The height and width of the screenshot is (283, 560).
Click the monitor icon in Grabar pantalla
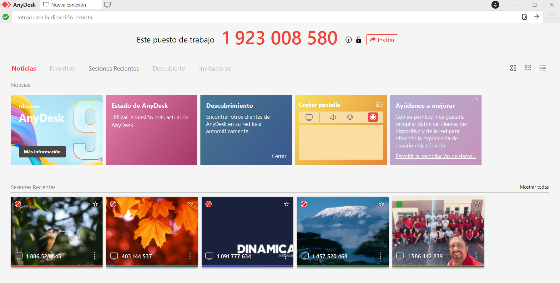click(x=309, y=117)
